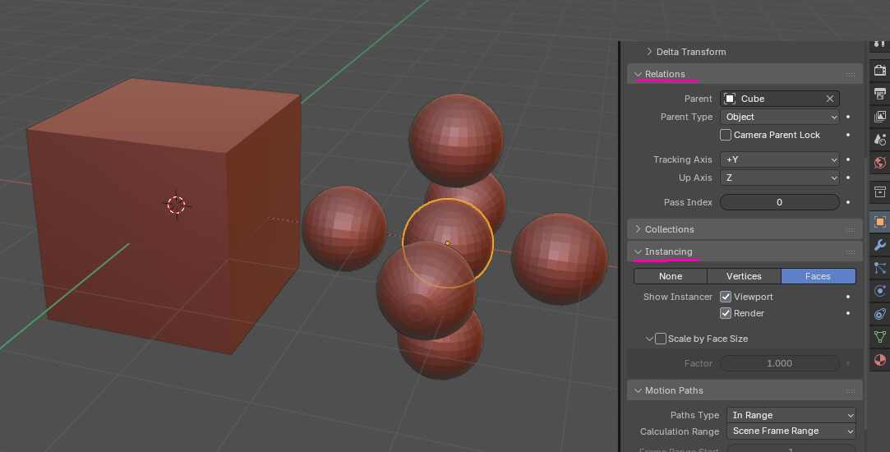Open the Object Data properties tab
890x452 pixels.
coord(880,337)
